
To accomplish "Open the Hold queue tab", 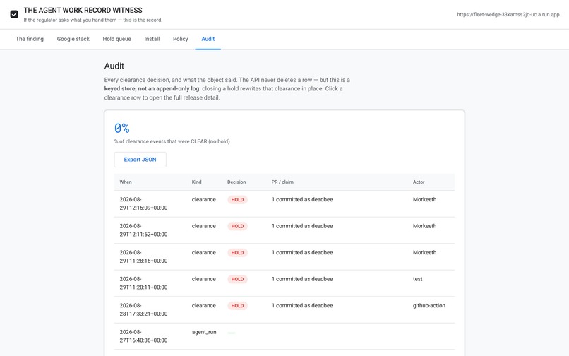I will [117, 39].
